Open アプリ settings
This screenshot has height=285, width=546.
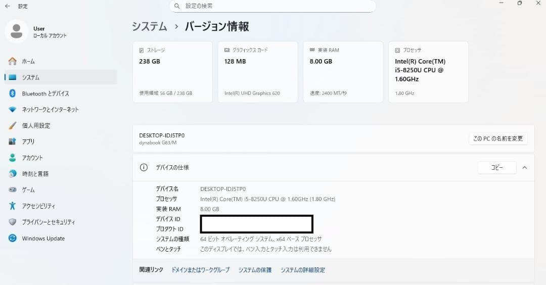pyautogui.click(x=61, y=141)
